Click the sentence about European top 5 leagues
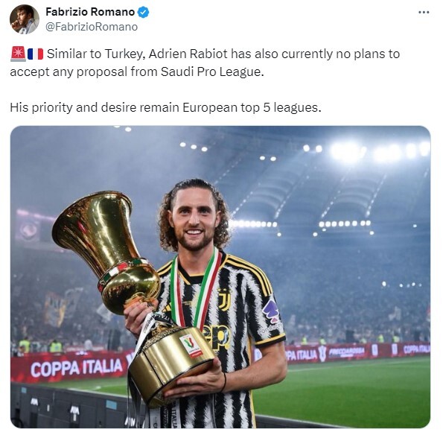Screen dimensions: 443x435 (165, 108)
